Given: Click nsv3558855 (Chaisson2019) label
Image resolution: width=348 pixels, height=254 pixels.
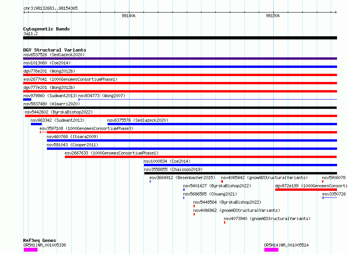Looking at the screenshot, I should (173, 169).
